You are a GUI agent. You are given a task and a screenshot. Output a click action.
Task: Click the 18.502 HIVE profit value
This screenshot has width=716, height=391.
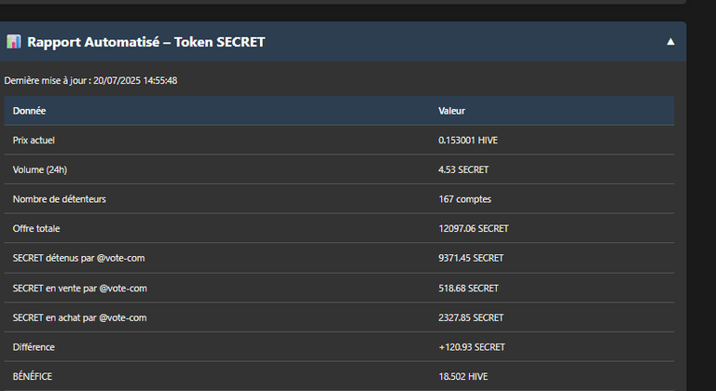463,376
